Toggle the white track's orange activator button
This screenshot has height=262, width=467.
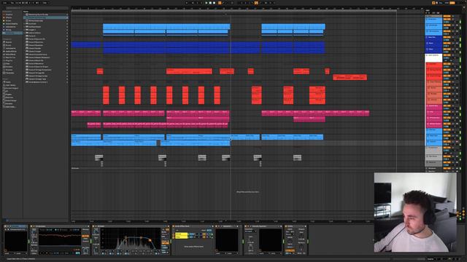coord(447,55)
